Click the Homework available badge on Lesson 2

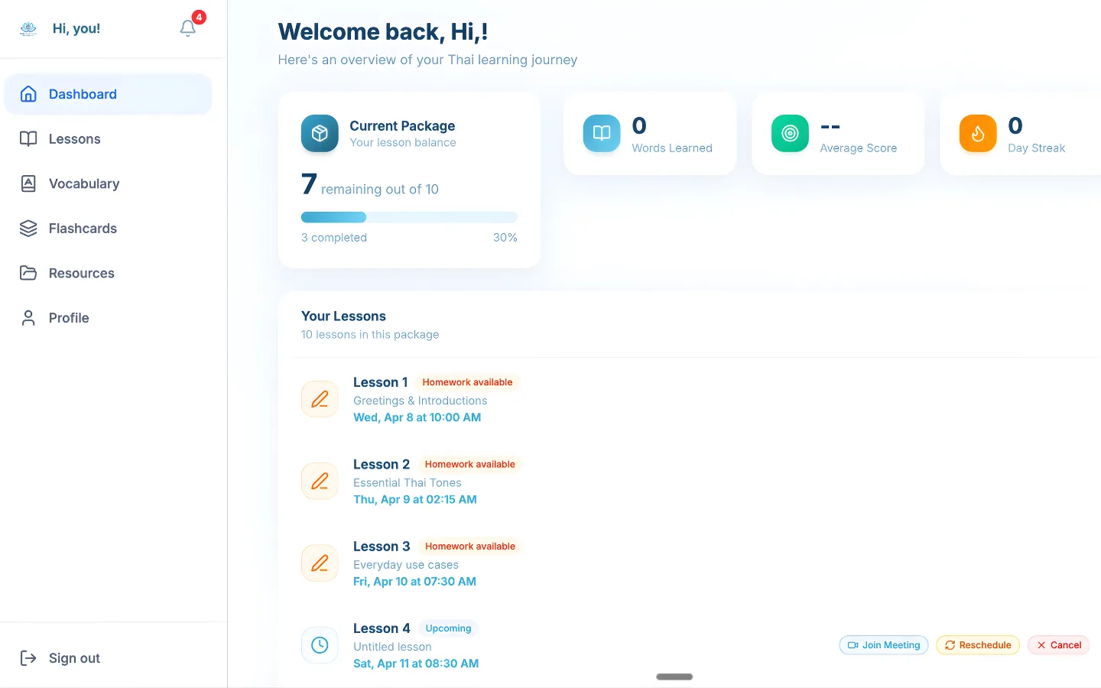[469, 464]
